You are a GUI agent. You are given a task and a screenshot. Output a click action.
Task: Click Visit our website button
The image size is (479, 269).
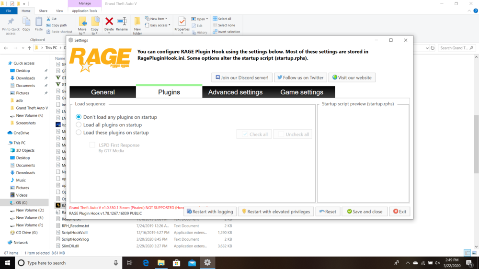[352, 78]
